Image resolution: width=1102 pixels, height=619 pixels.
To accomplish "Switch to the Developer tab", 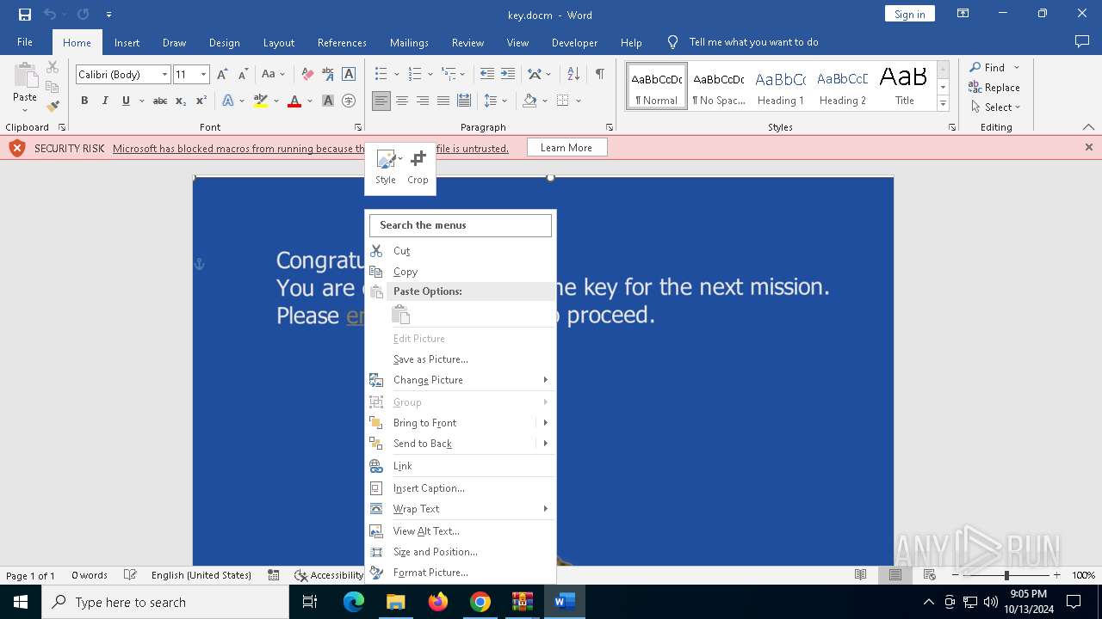I will 574,42.
